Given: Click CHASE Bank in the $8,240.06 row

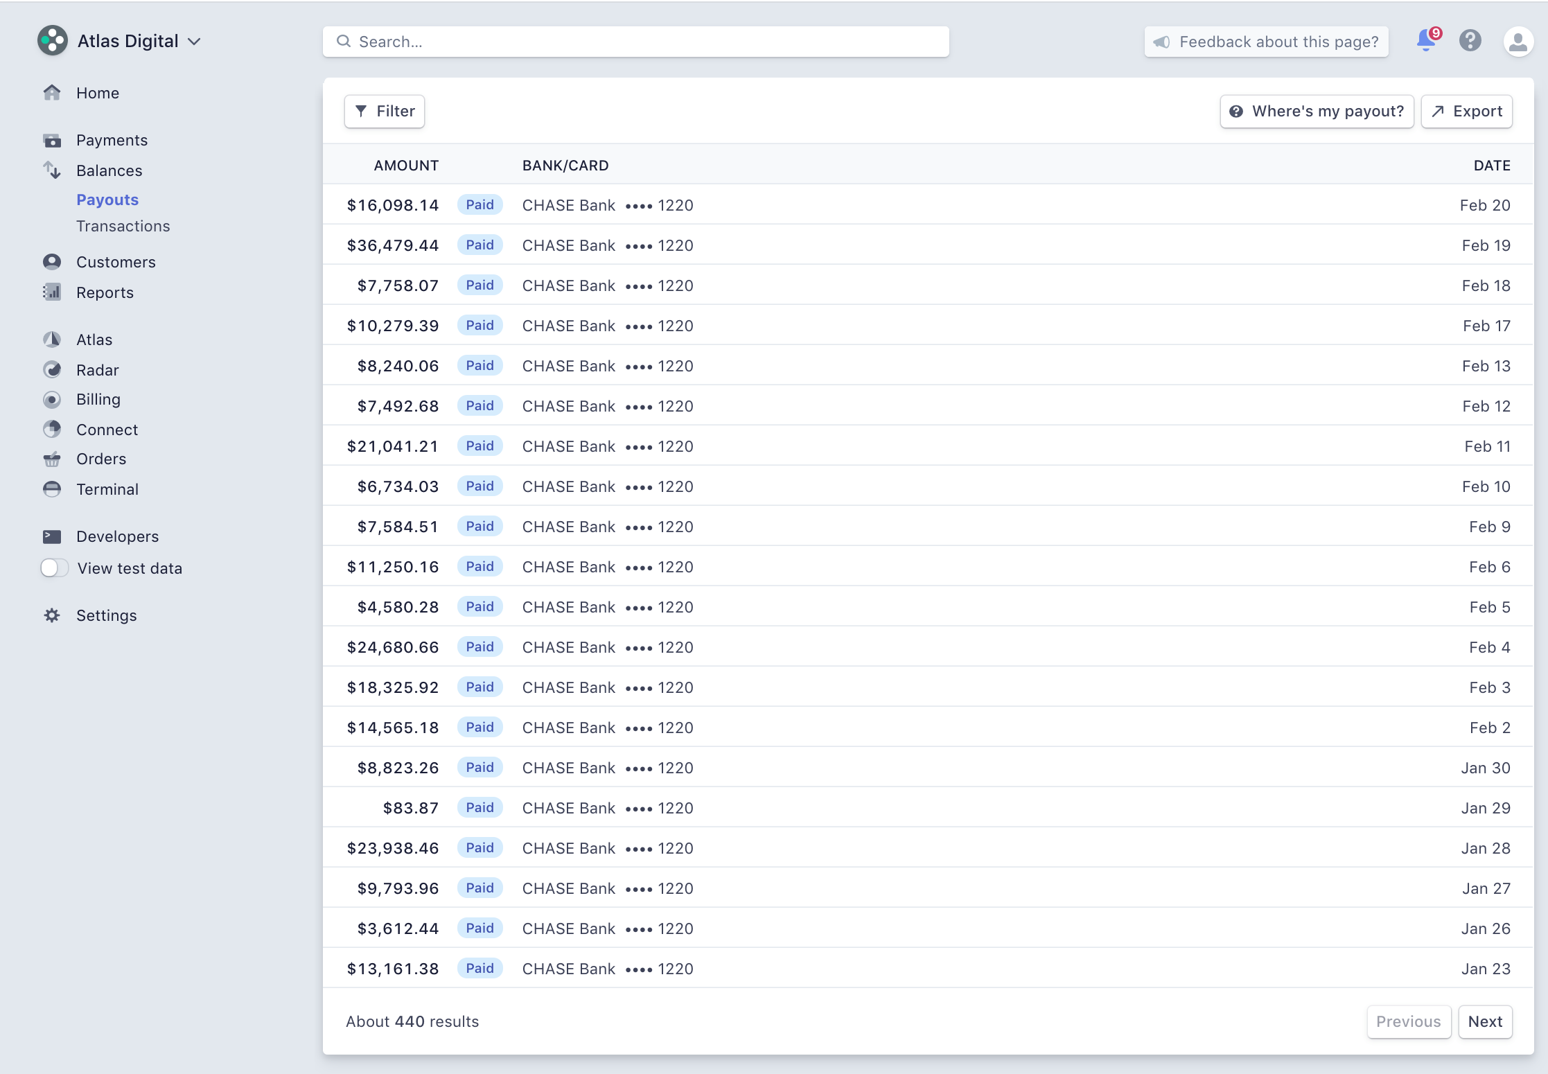Looking at the screenshot, I should (569, 366).
